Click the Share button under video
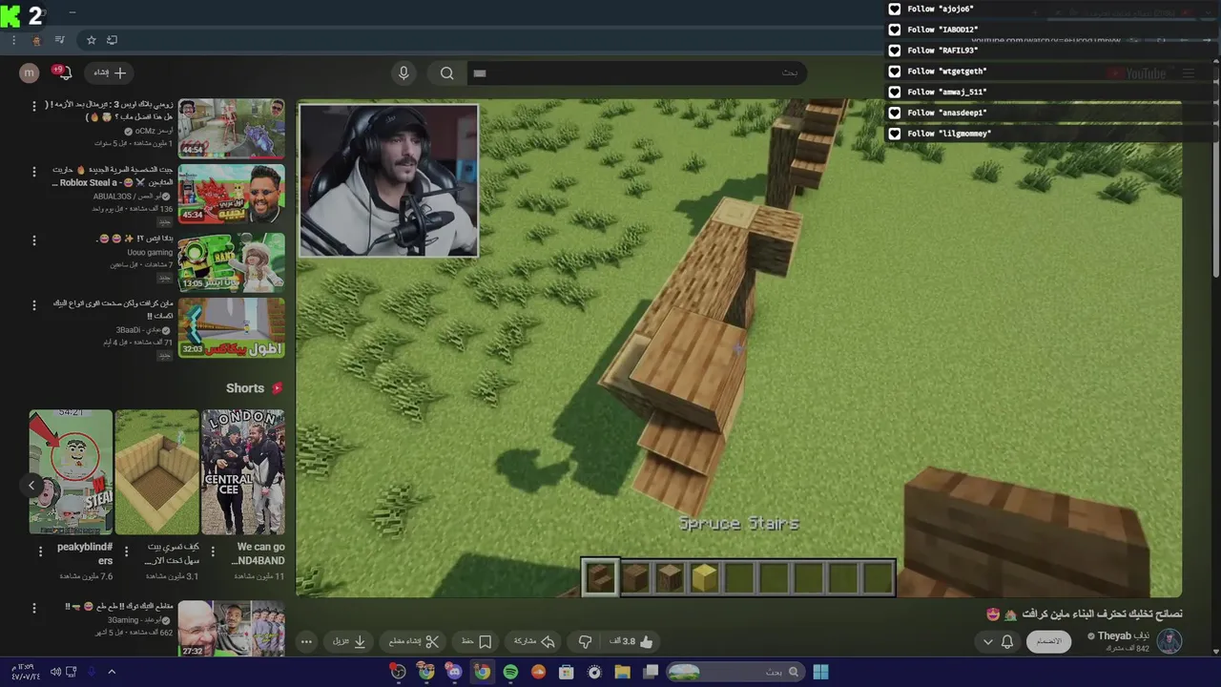The height and width of the screenshot is (687, 1221). (533, 642)
